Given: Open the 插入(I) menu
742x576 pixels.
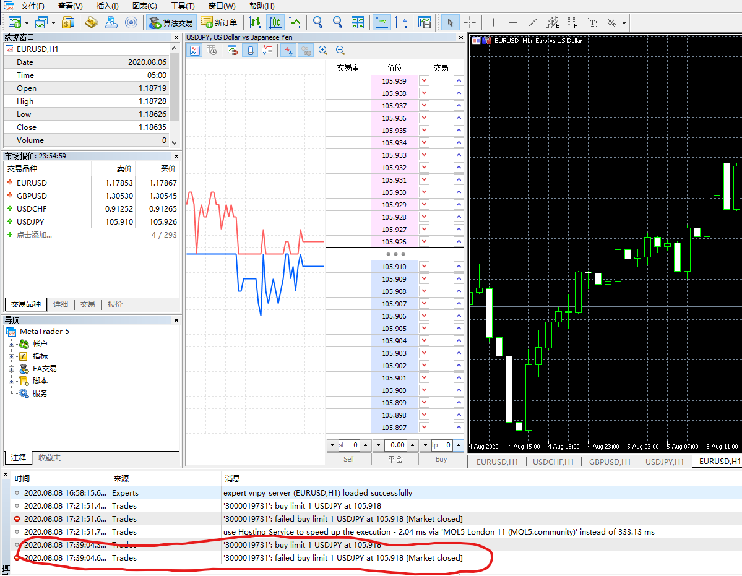Looking at the screenshot, I should 108,6.
